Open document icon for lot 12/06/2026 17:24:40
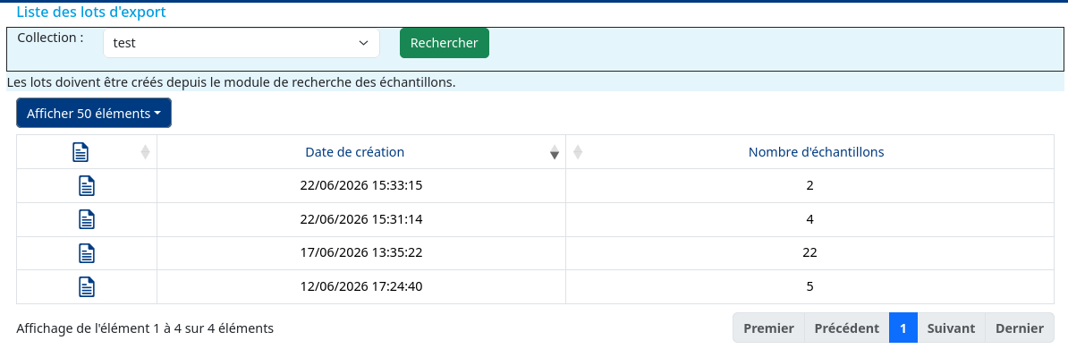Screen dimensions: 1068x349 87,287
